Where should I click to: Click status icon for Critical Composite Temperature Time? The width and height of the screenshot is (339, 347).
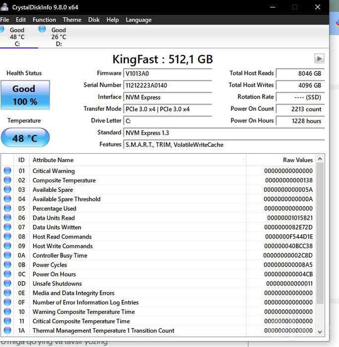7,321
